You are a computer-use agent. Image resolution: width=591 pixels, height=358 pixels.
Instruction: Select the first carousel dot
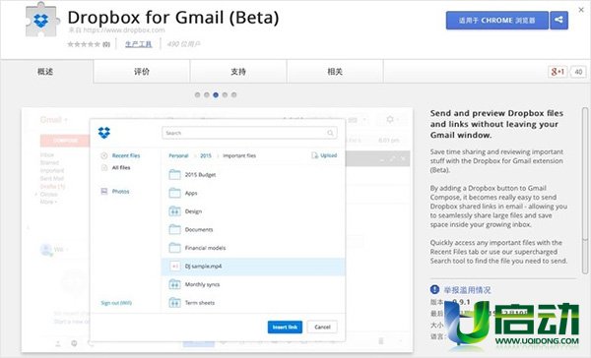[x=198, y=94]
